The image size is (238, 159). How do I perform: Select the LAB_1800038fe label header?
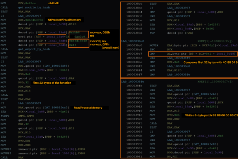pyautogui.click(x=133, y=82)
